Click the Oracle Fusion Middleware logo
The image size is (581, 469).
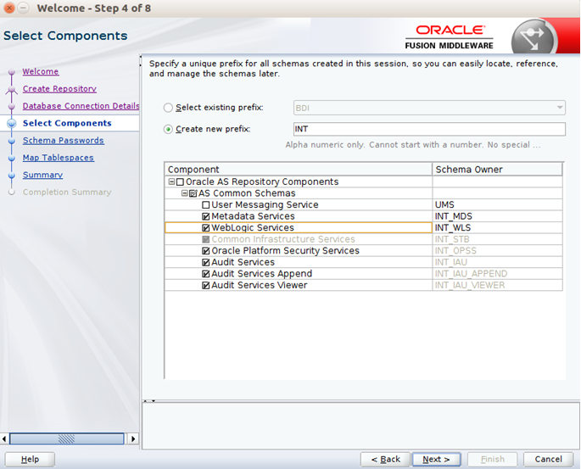pyautogui.click(x=449, y=37)
